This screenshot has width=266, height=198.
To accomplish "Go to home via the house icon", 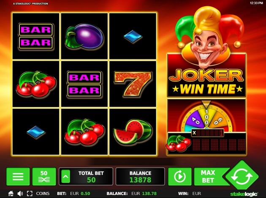I will pyautogui.click(x=11, y=193).
